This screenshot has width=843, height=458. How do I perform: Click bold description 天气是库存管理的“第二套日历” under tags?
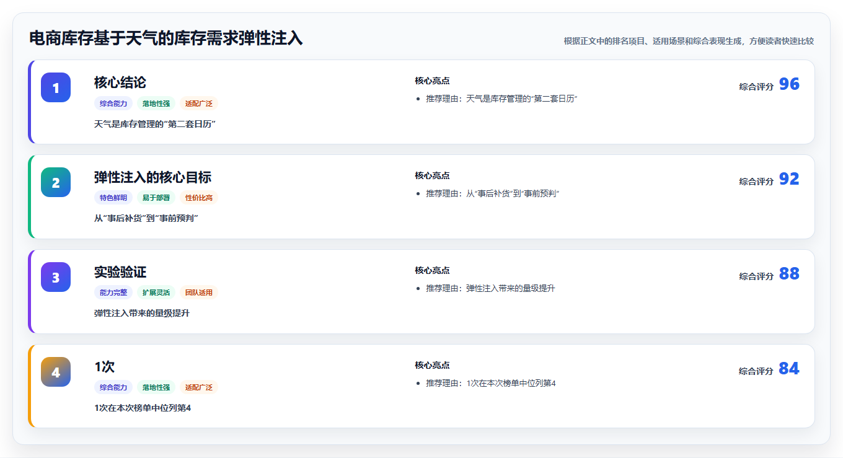click(x=155, y=124)
